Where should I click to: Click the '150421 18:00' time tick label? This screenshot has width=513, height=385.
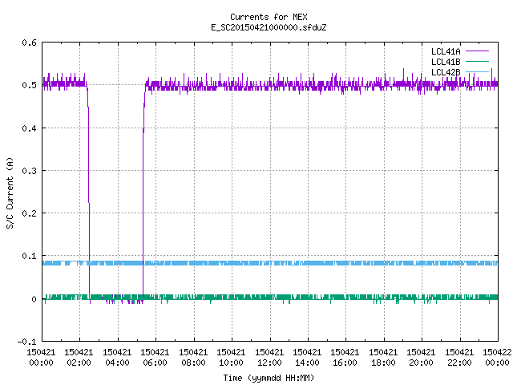[x=383, y=358]
